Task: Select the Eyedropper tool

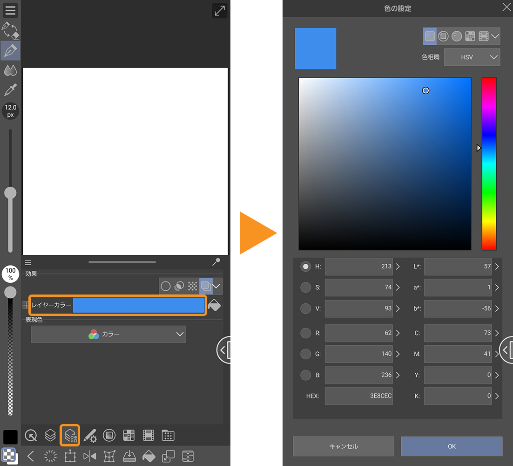Action: [x=10, y=90]
